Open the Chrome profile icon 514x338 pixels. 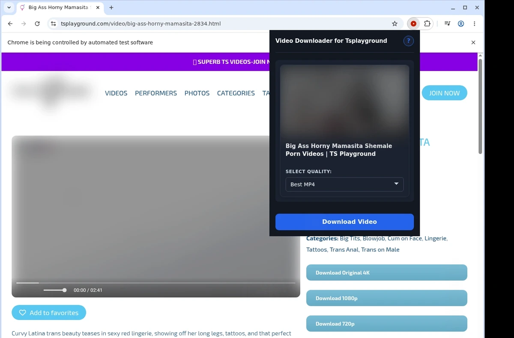coord(461,24)
